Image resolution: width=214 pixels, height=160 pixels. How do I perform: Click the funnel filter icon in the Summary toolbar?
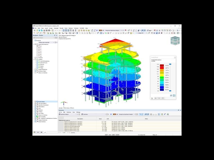pyautogui.click(x=165, y=114)
